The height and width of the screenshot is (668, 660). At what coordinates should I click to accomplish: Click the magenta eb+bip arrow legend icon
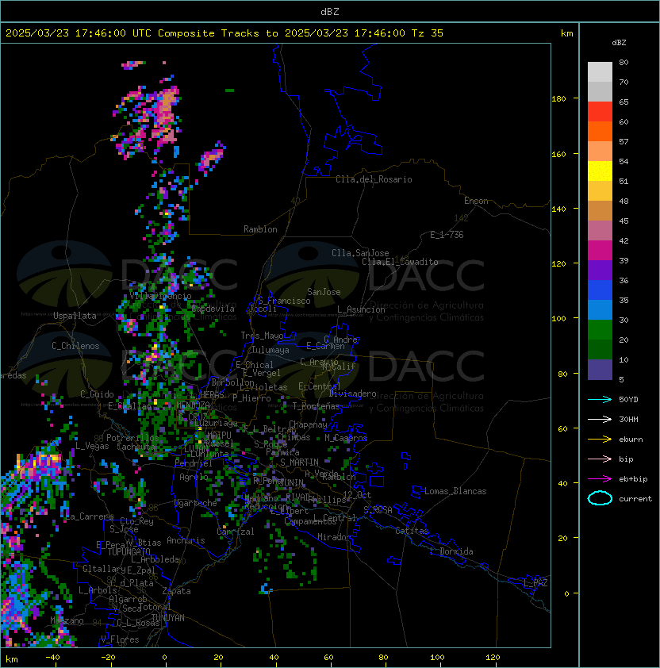tap(600, 479)
